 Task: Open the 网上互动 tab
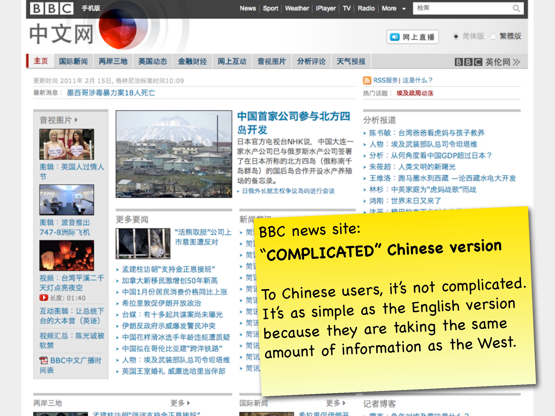tap(232, 61)
